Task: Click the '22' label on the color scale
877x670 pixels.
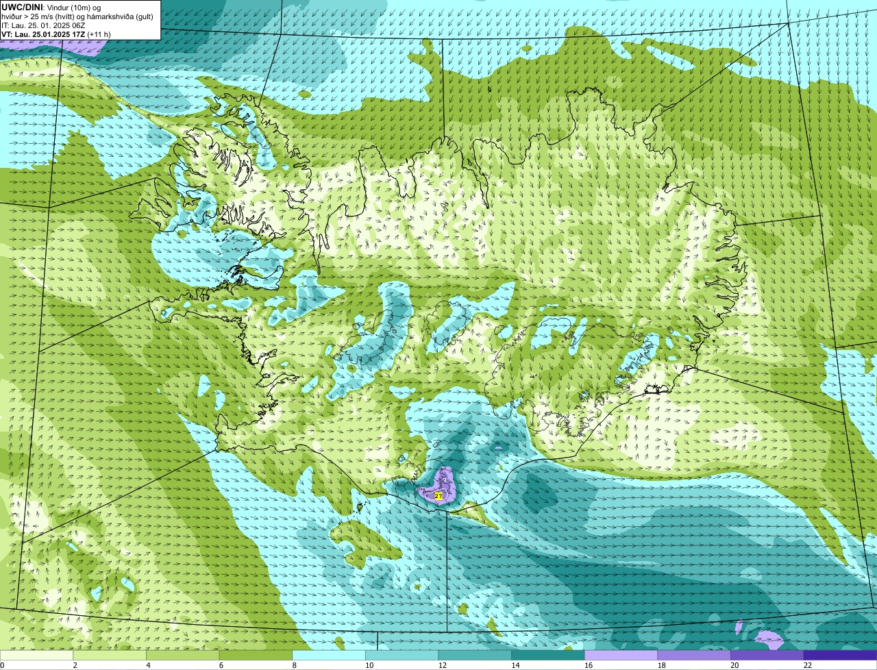Action: pos(807,665)
